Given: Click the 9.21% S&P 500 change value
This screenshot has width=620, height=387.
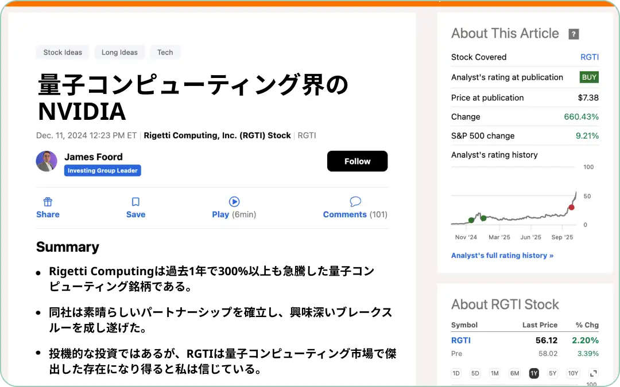Looking at the screenshot, I should 587,135.
